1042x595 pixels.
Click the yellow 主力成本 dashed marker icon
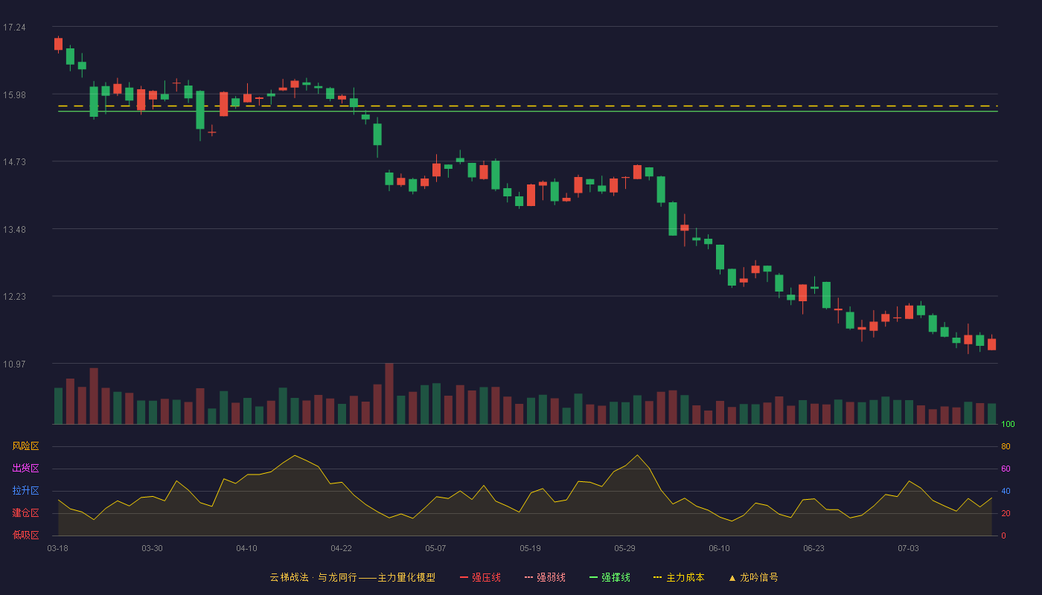657,577
